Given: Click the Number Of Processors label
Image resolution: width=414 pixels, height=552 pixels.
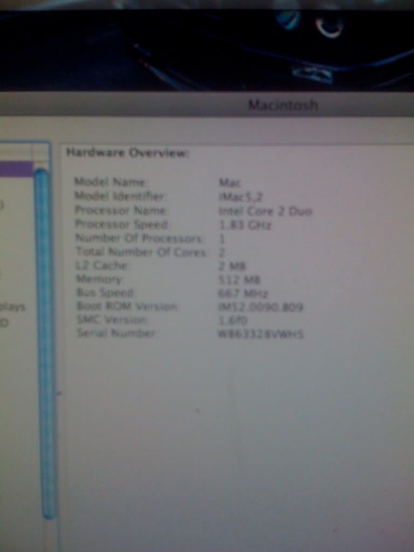Looking at the screenshot, I should click(139, 238).
